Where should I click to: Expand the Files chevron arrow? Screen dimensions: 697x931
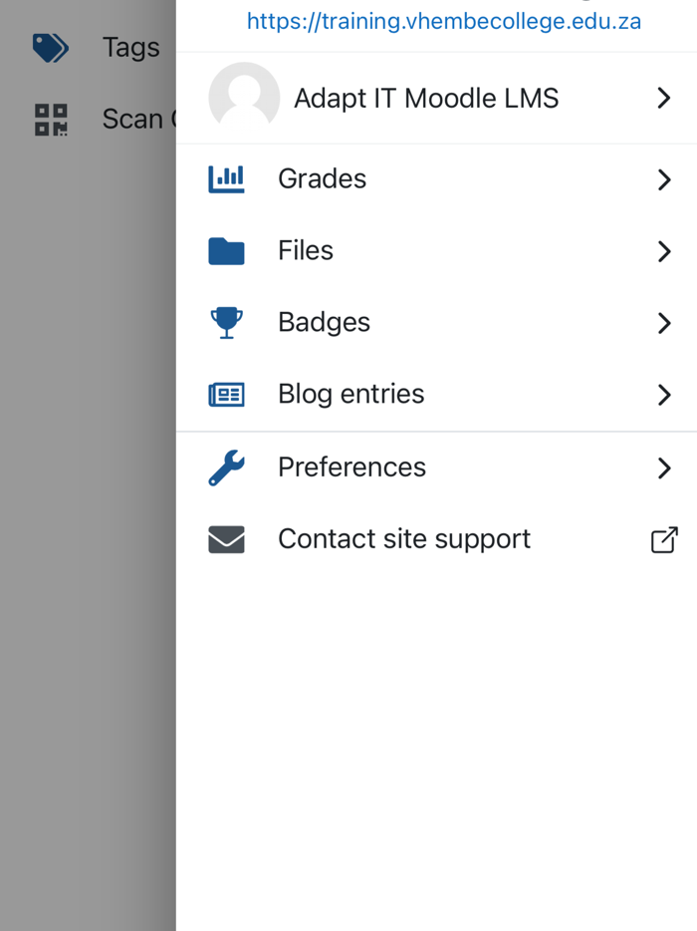coord(664,251)
